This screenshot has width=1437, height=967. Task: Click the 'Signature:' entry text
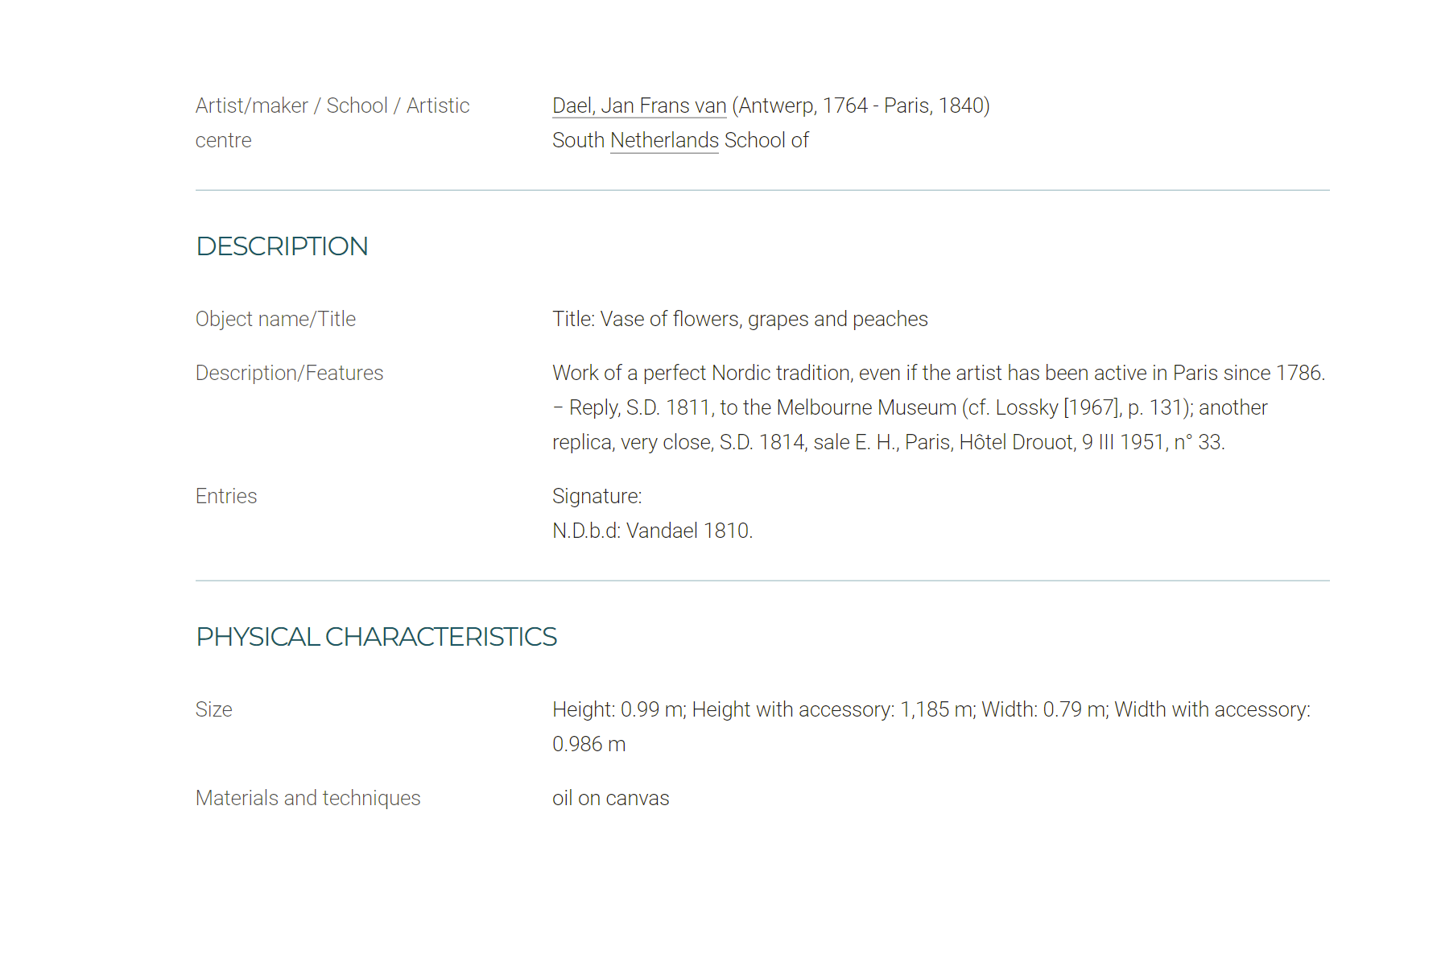(x=597, y=496)
